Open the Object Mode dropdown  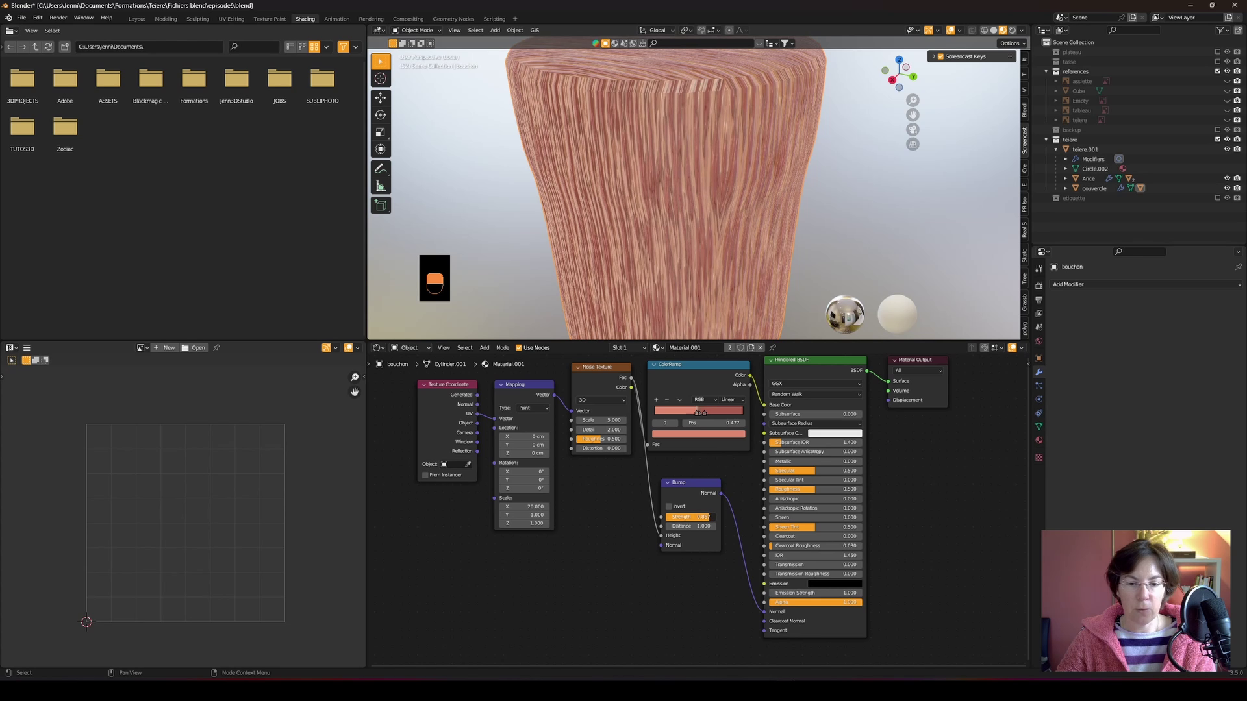[417, 31]
